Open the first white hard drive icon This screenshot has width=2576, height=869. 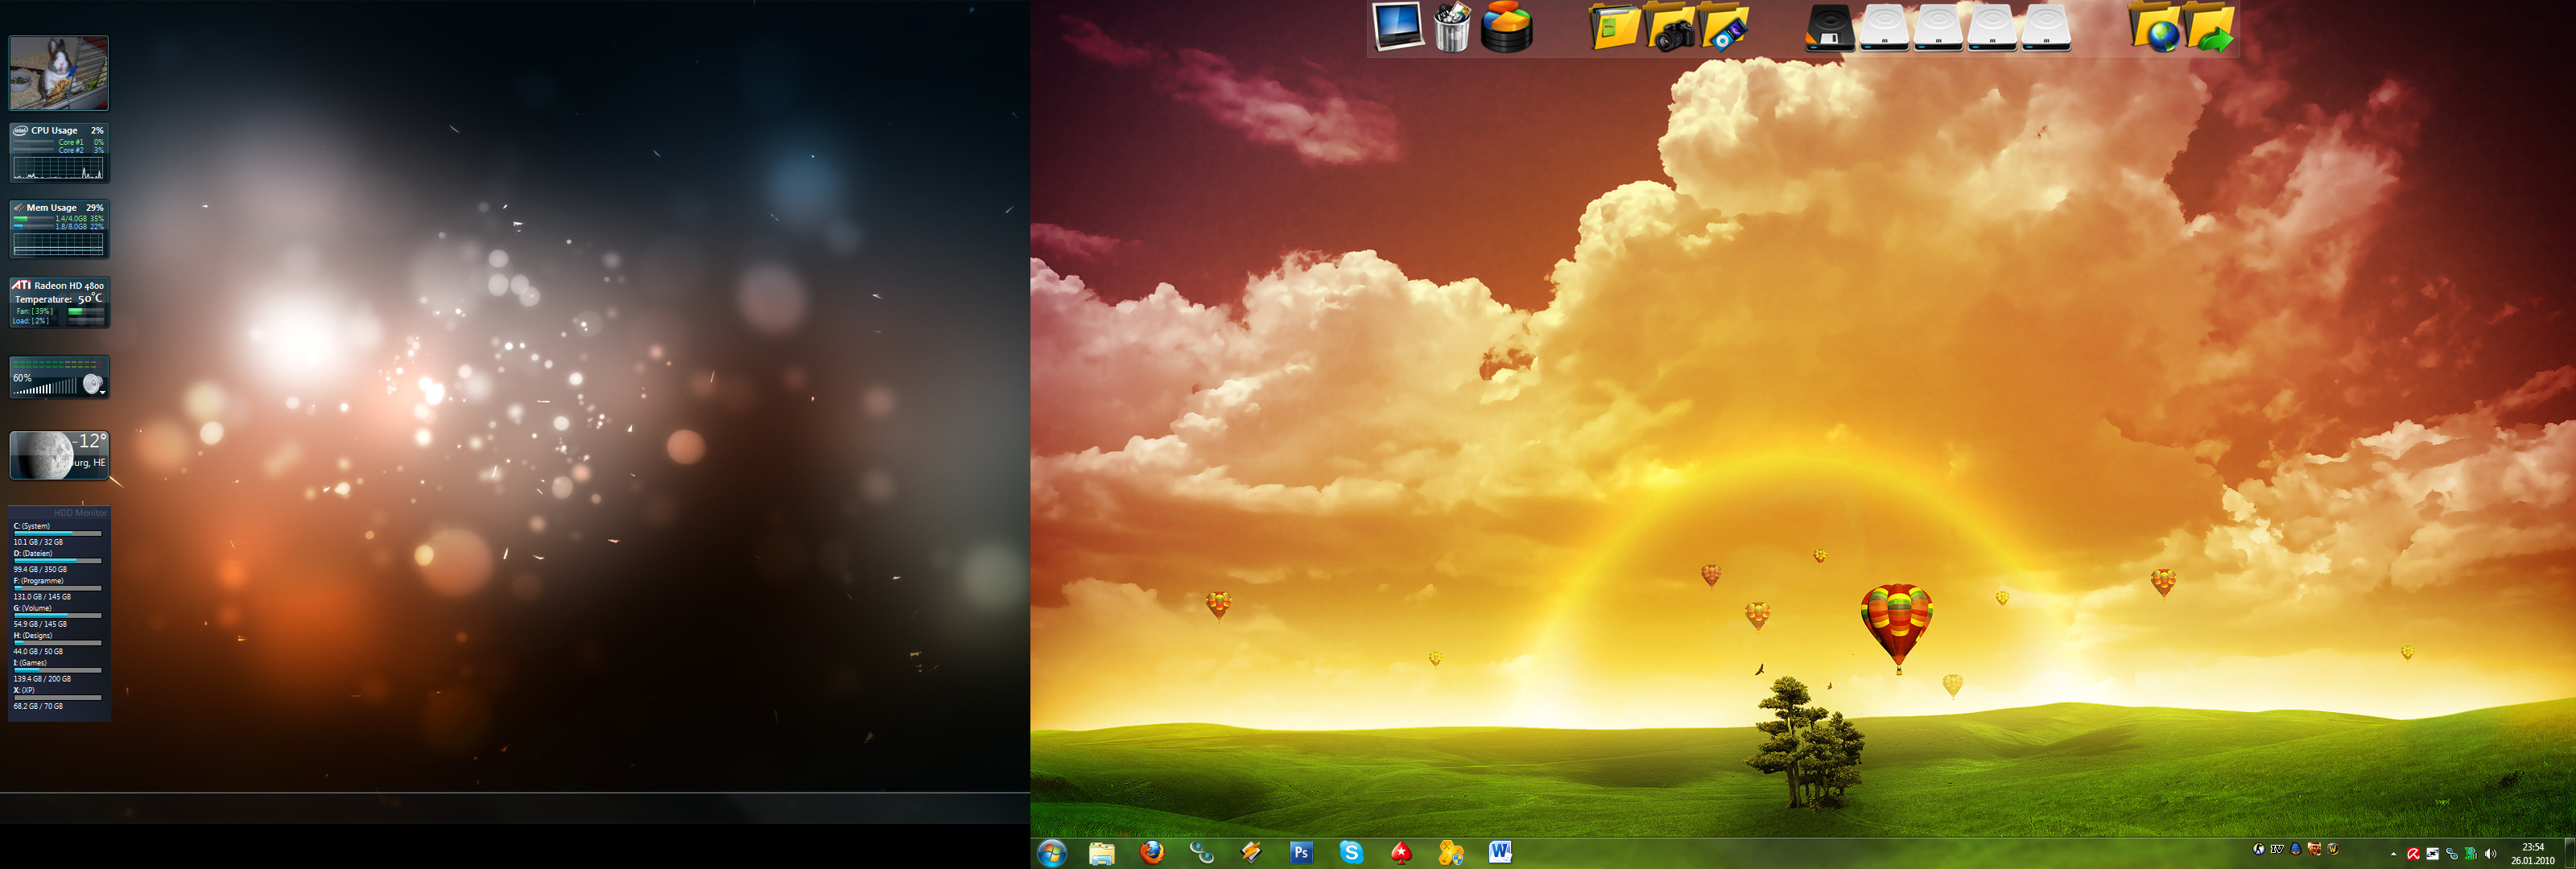[x=1885, y=27]
